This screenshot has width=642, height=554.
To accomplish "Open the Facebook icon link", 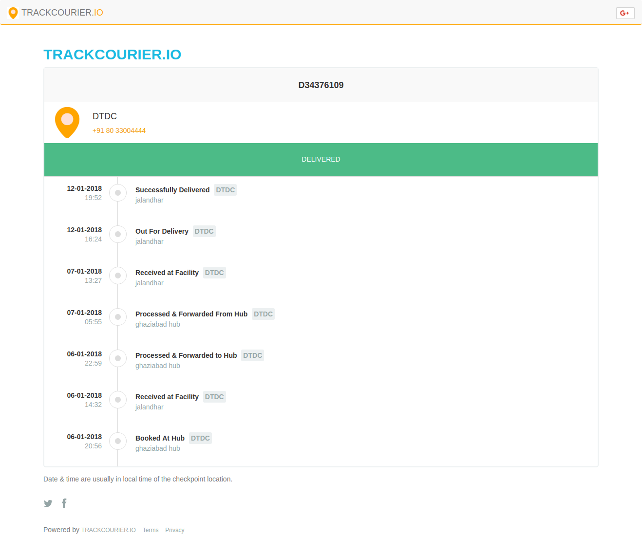I will click(x=64, y=503).
